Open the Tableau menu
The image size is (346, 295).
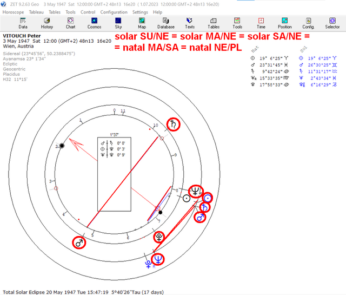(x=36, y=12)
